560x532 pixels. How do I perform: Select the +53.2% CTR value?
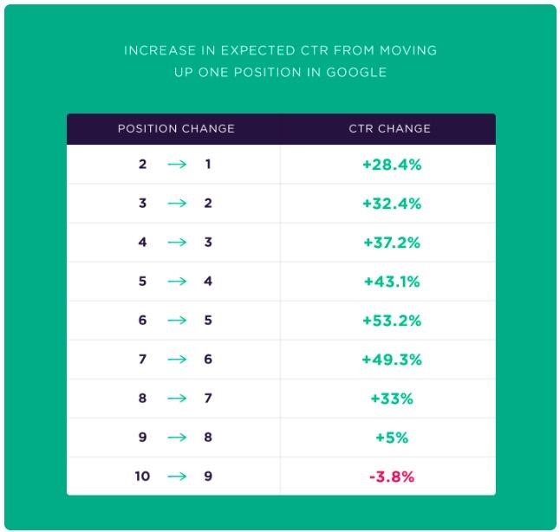(391, 321)
